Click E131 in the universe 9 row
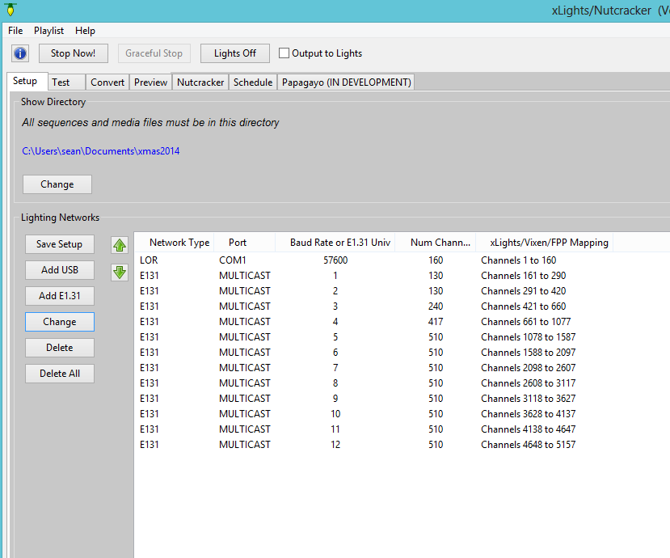This screenshot has height=558, width=670. click(x=150, y=399)
